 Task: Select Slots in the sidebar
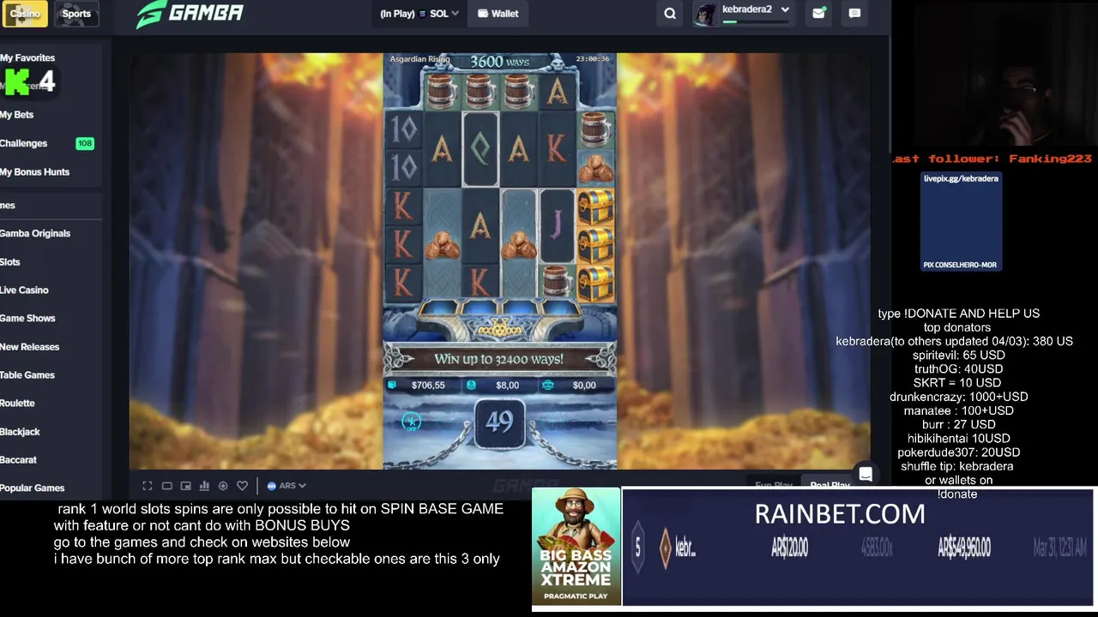(x=10, y=262)
